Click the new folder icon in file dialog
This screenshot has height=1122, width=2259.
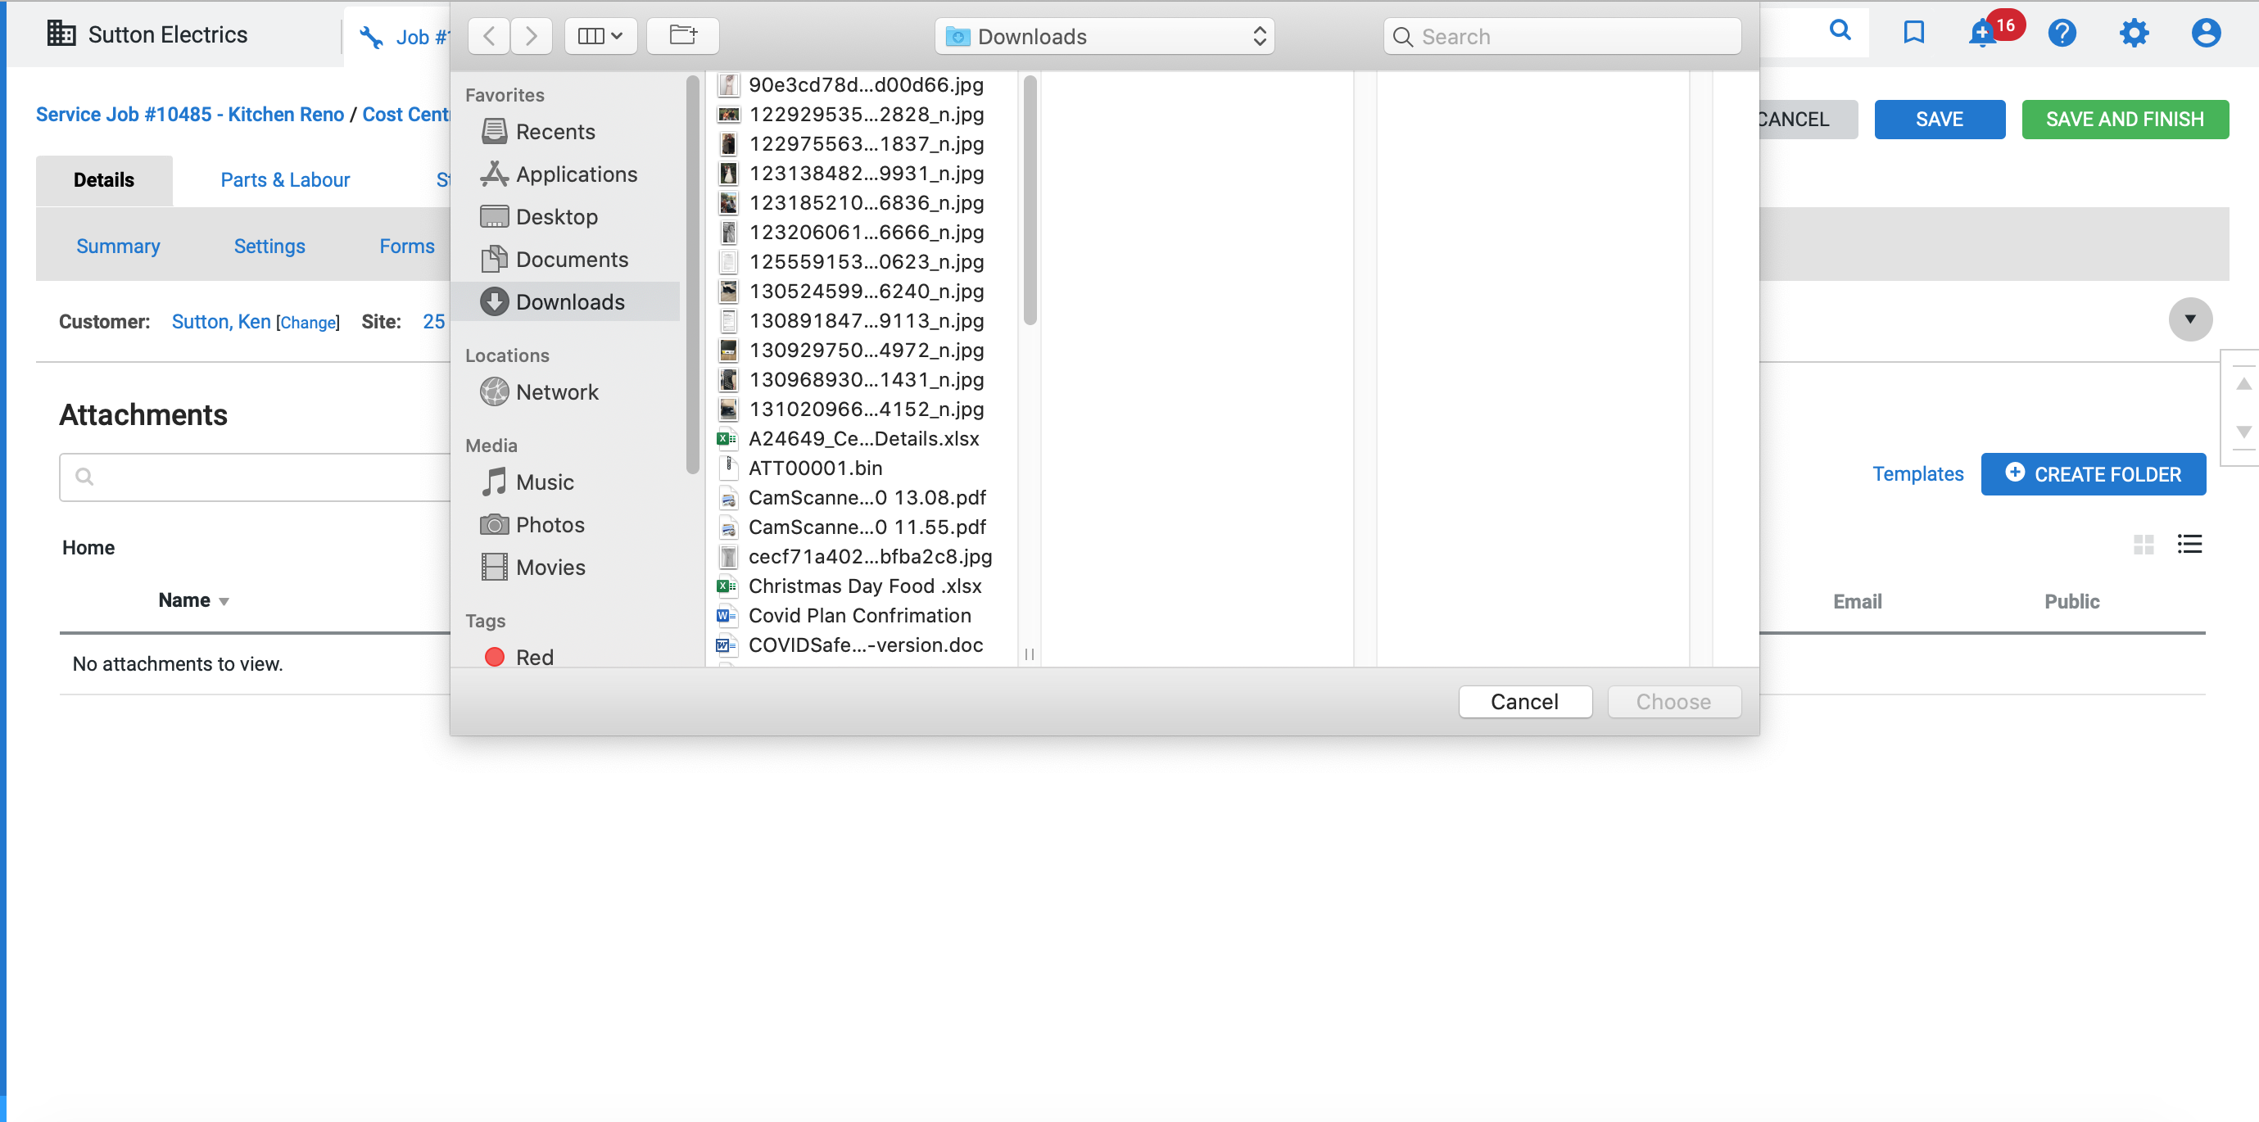[682, 36]
